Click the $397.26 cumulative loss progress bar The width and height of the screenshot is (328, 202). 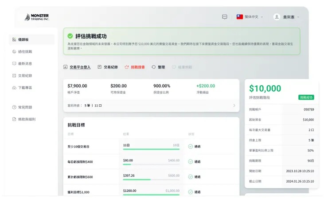[151, 179]
